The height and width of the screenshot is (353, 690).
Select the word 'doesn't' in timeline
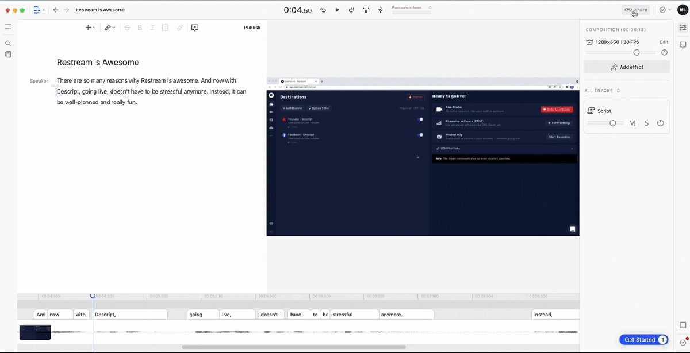tap(271, 315)
